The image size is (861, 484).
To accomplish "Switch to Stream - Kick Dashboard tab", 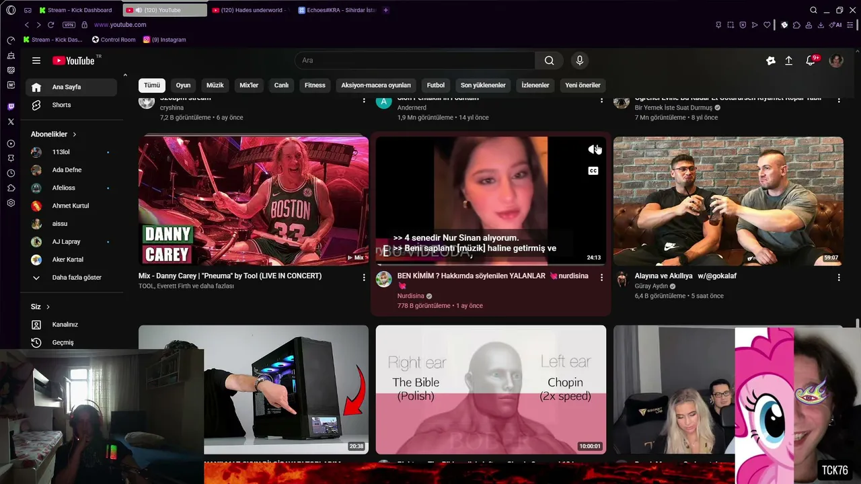I will (x=76, y=10).
